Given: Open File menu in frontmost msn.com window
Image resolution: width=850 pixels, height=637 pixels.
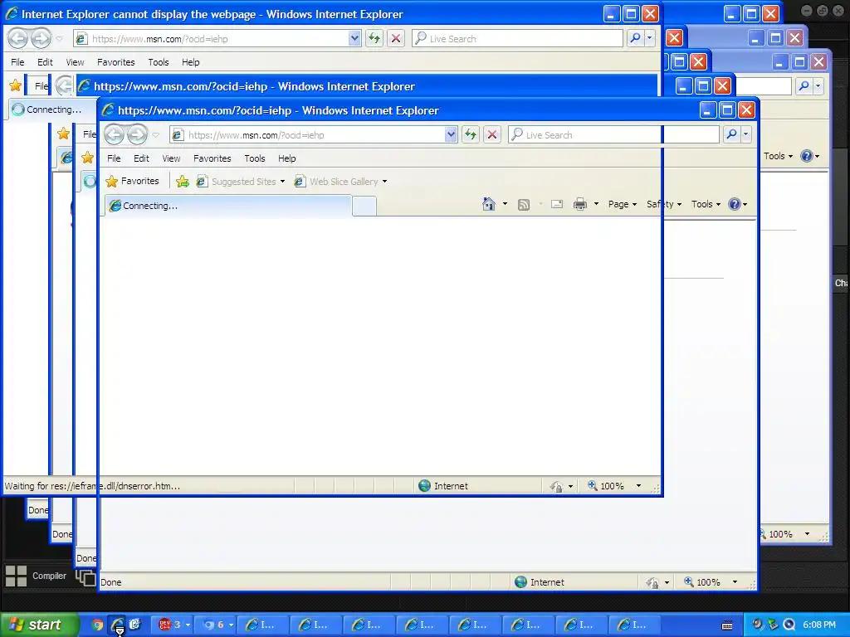Looking at the screenshot, I should (x=114, y=158).
